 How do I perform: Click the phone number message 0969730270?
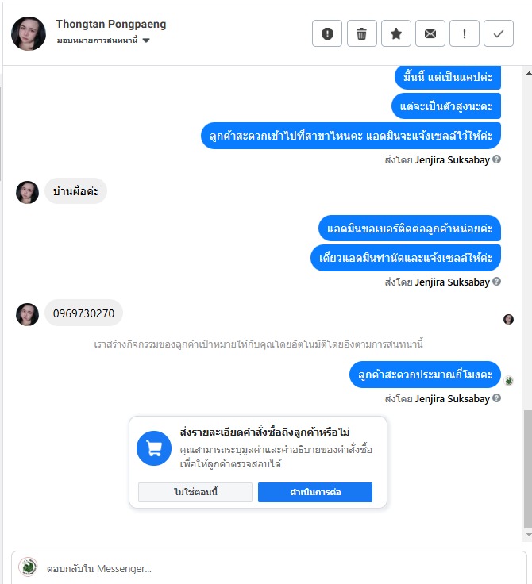pos(83,313)
